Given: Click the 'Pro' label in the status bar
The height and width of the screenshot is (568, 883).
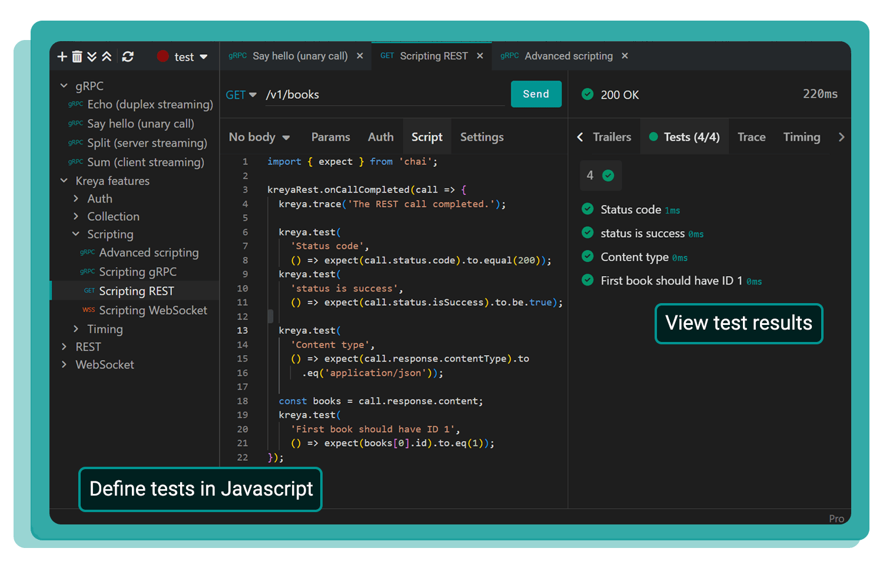Looking at the screenshot, I should pos(836,519).
